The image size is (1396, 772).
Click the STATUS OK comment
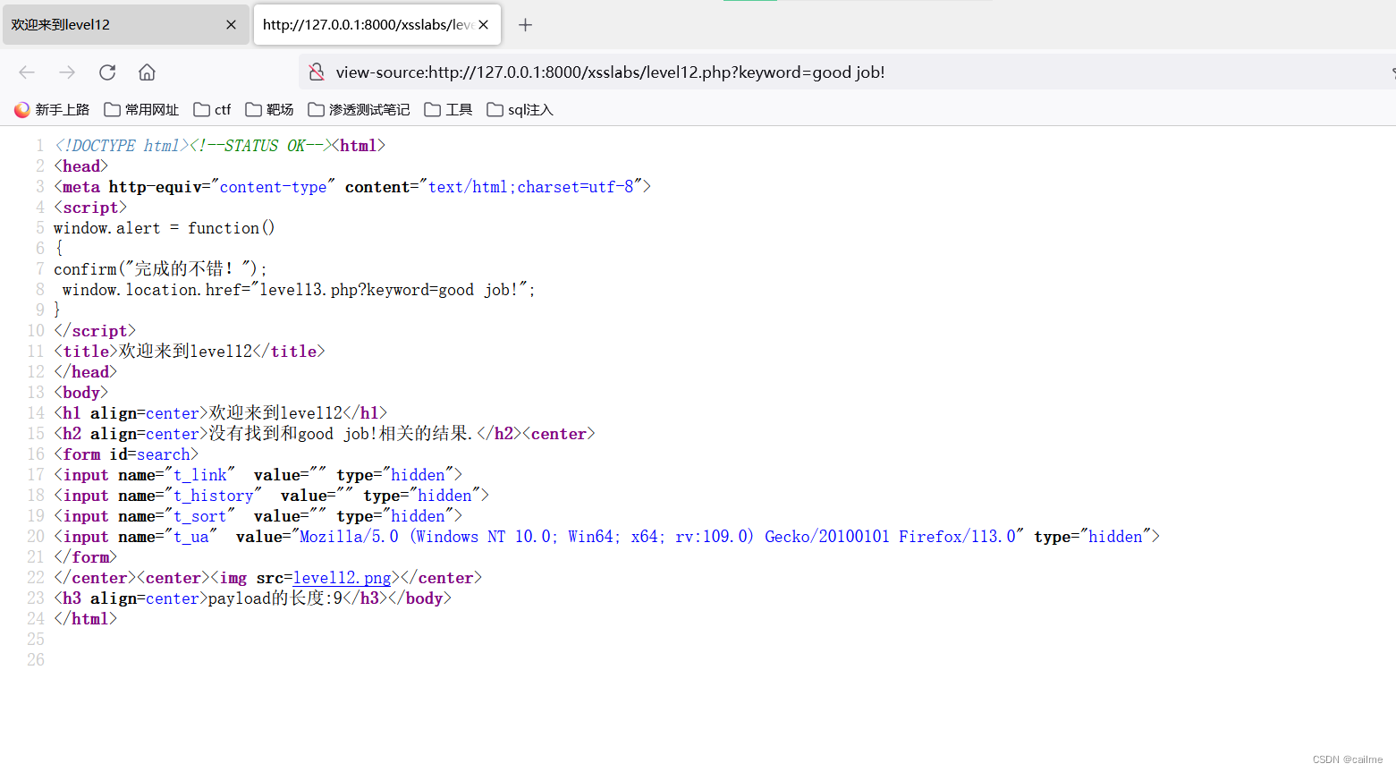(260, 146)
